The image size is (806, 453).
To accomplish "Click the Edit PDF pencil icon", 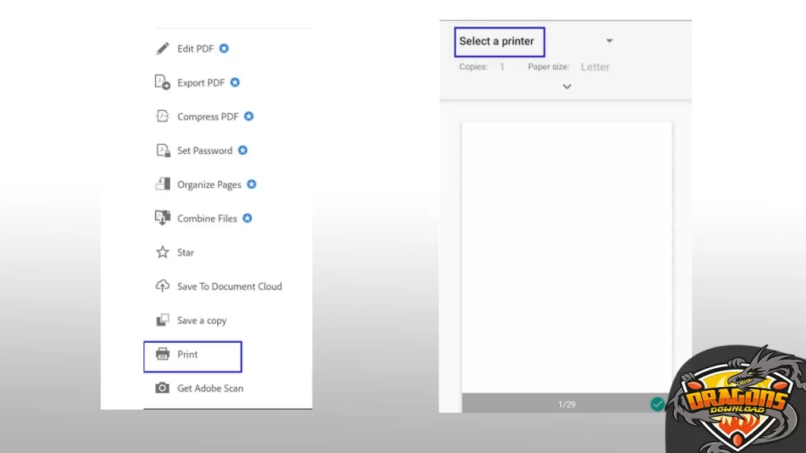I will coord(163,49).
